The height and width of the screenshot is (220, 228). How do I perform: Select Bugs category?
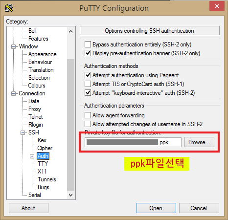[x=43, y=187]
